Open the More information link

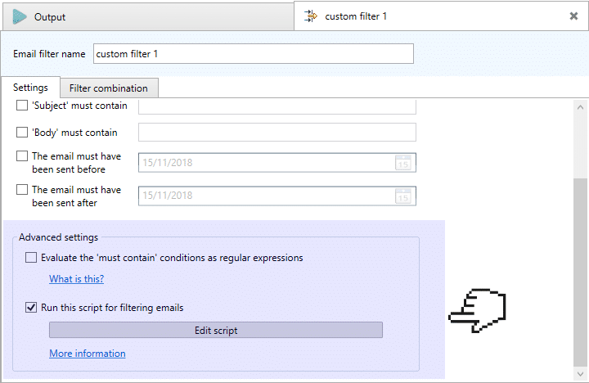pos(88,354)
